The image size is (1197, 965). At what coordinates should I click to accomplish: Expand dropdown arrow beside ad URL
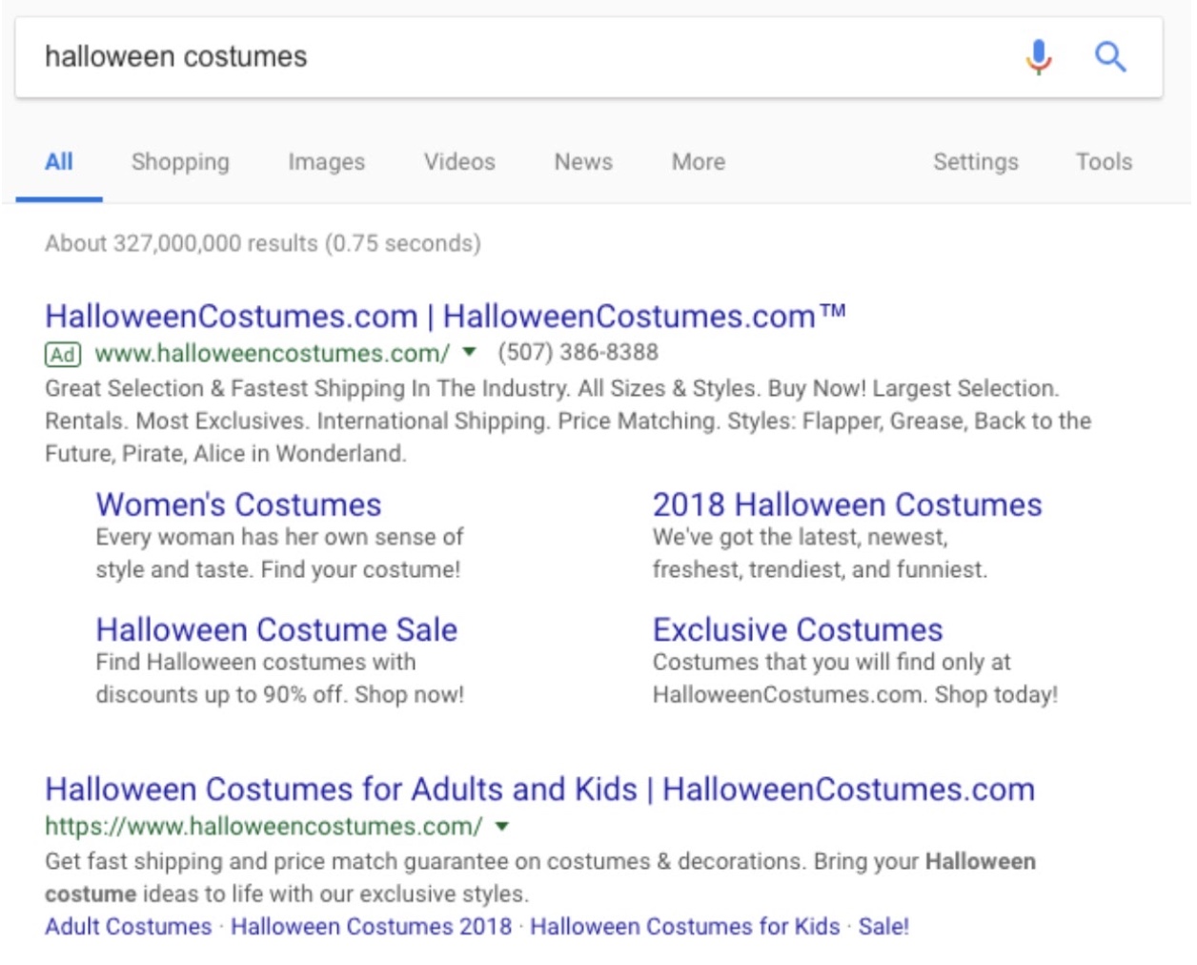pyautogui.click(x=469, y=353)
